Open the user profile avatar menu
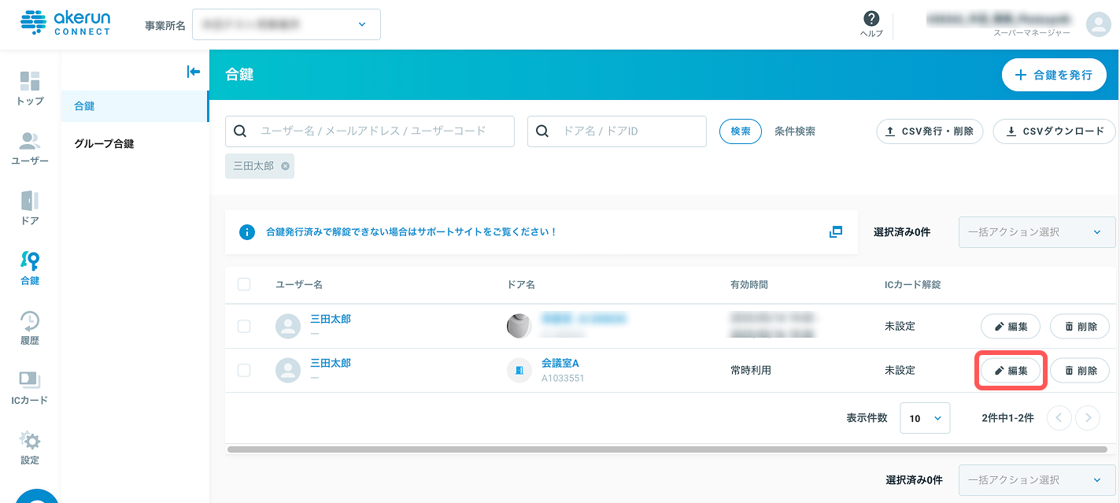The height and width of the screenshot is (503, 1120). point(1098,24)
